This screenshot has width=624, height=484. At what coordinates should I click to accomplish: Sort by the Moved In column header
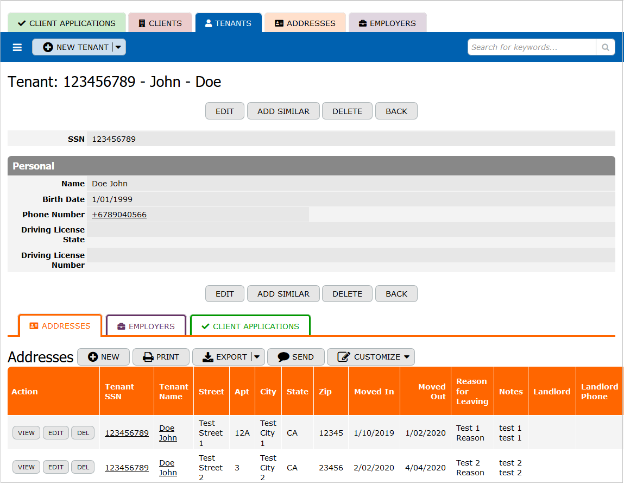374,392
